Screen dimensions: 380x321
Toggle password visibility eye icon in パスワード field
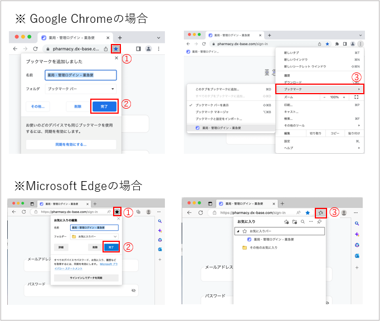[x=134, y=290]
